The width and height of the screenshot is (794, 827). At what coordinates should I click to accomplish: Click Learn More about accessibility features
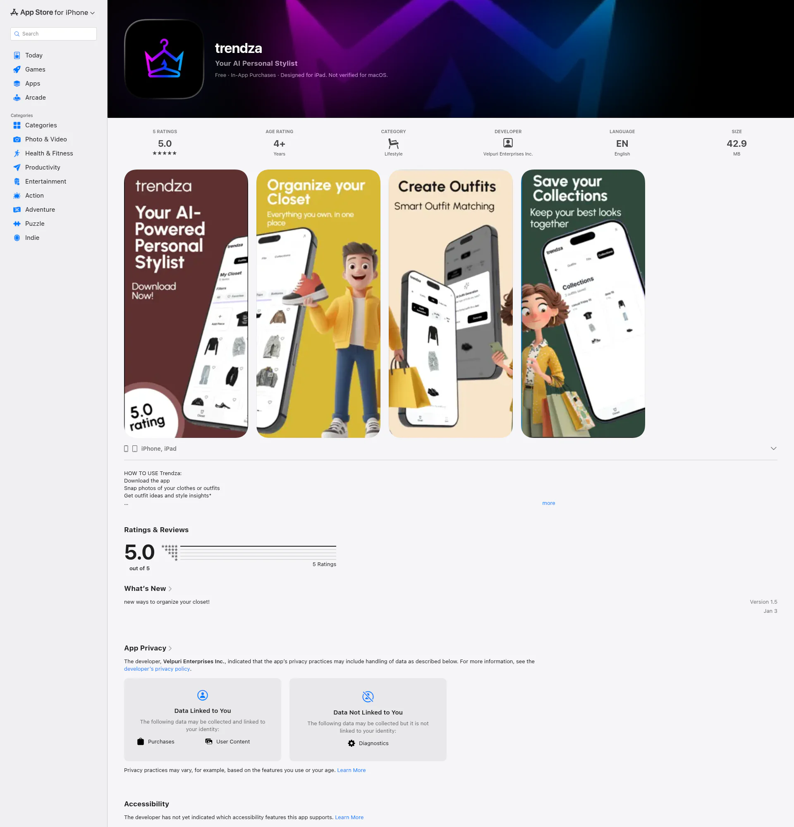[349, 817]
